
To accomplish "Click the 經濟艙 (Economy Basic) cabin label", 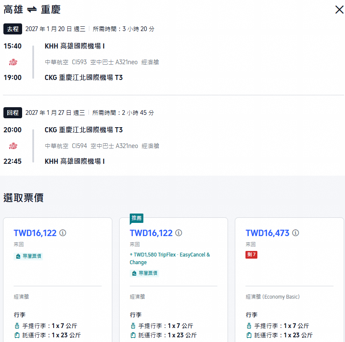I will pyautogui.click(x=273, y=296).
